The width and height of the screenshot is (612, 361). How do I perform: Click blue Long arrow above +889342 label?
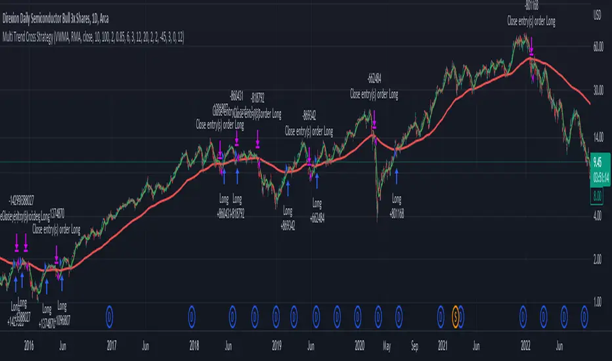(x=288, y=188)
